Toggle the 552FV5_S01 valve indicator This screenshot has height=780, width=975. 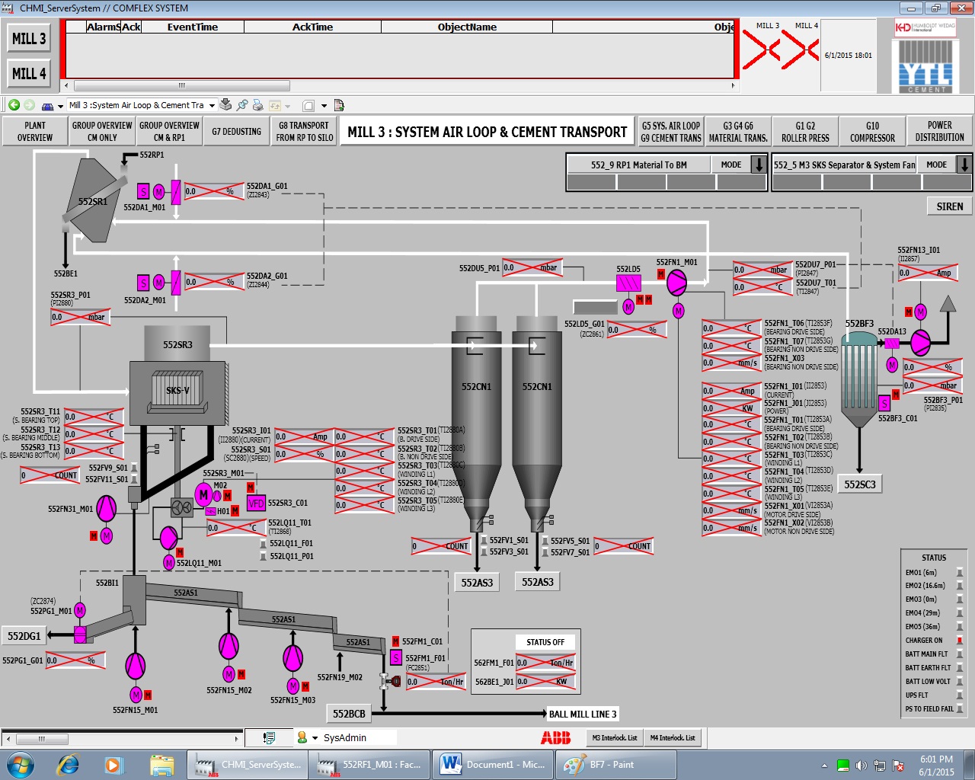(545, 541)
